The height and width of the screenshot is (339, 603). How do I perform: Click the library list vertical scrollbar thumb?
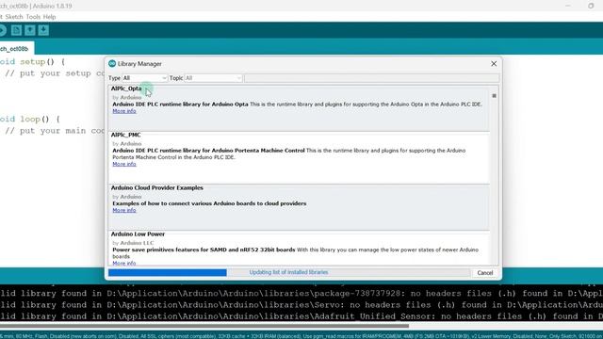[x=494, y=96]
